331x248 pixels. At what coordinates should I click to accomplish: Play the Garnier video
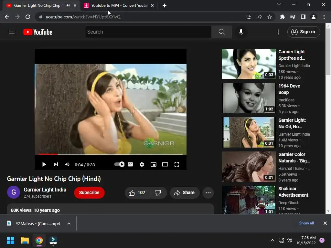point(44,164)
